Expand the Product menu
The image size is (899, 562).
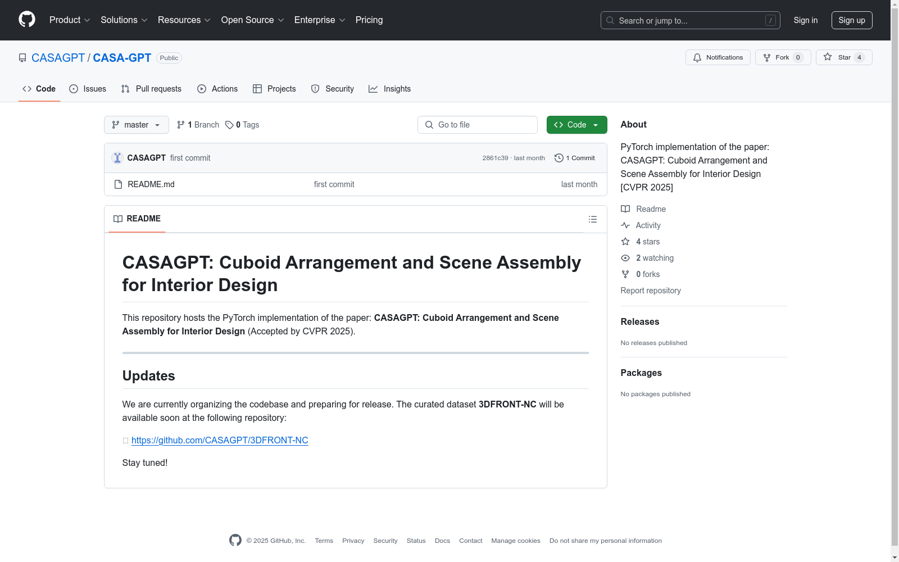click(x=70, y=20)
